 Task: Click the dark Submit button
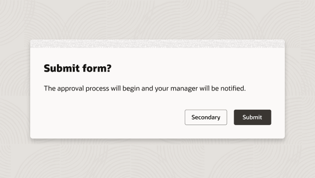252,117
